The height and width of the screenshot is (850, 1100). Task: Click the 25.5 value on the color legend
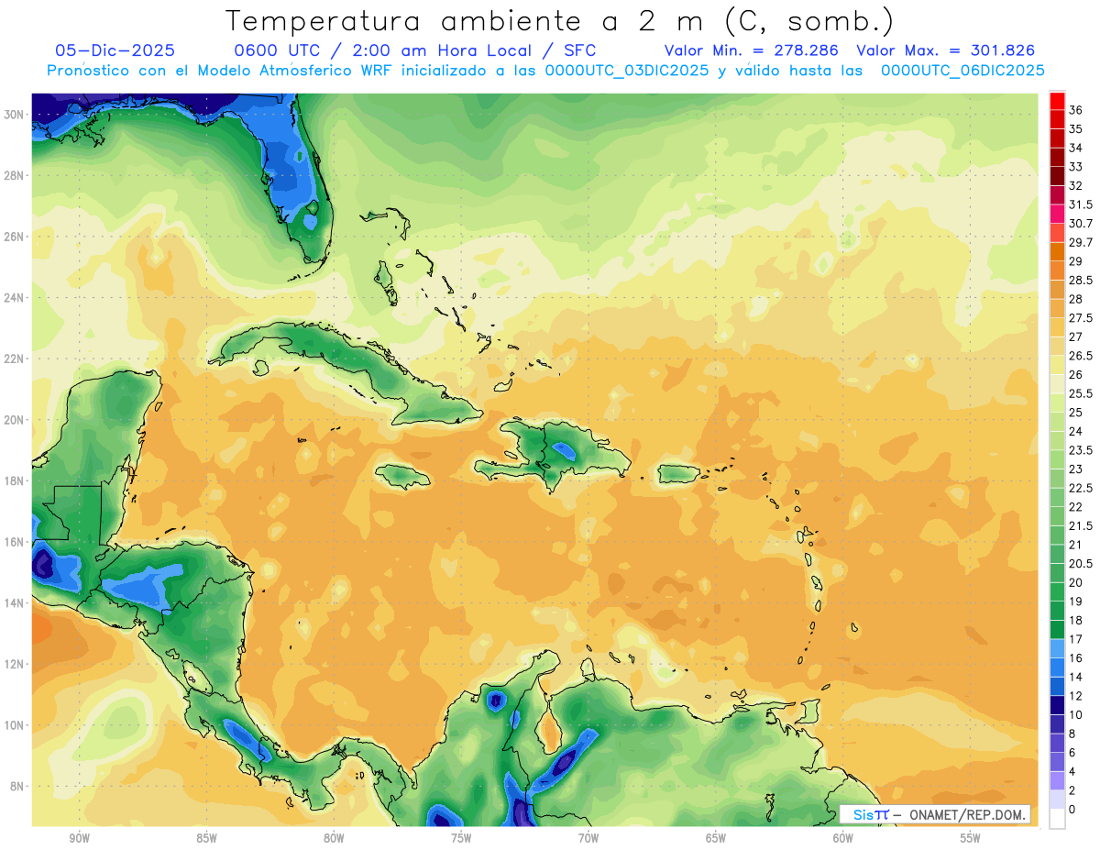(x=1081, y=394)
